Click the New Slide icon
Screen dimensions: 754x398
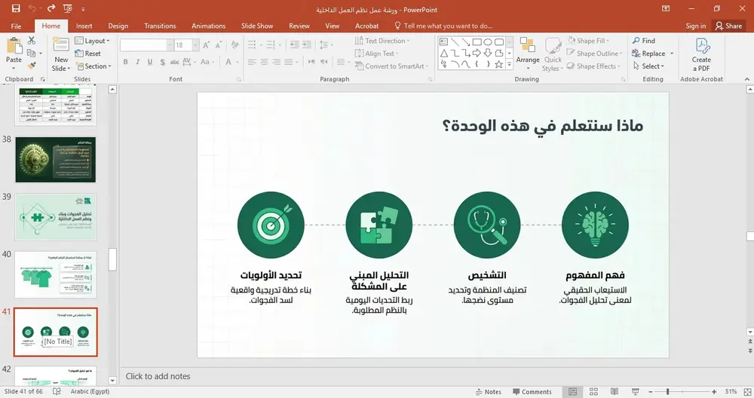[x=61, y=44]
